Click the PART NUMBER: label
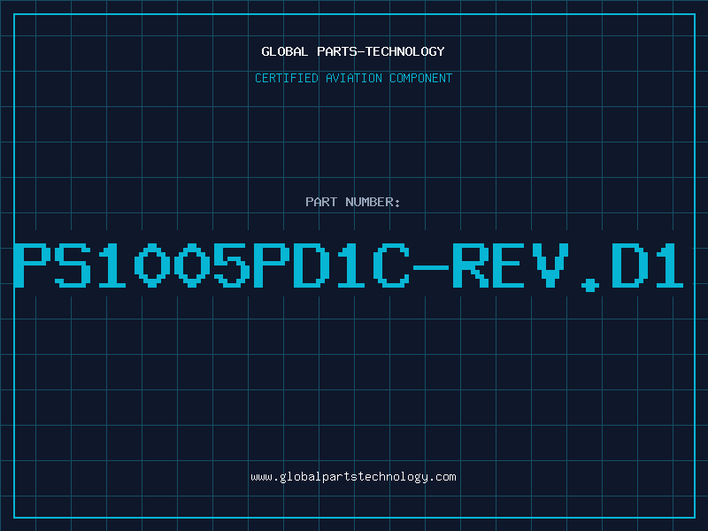The width and height of the screenshot is (708, 531). (353, 202)
